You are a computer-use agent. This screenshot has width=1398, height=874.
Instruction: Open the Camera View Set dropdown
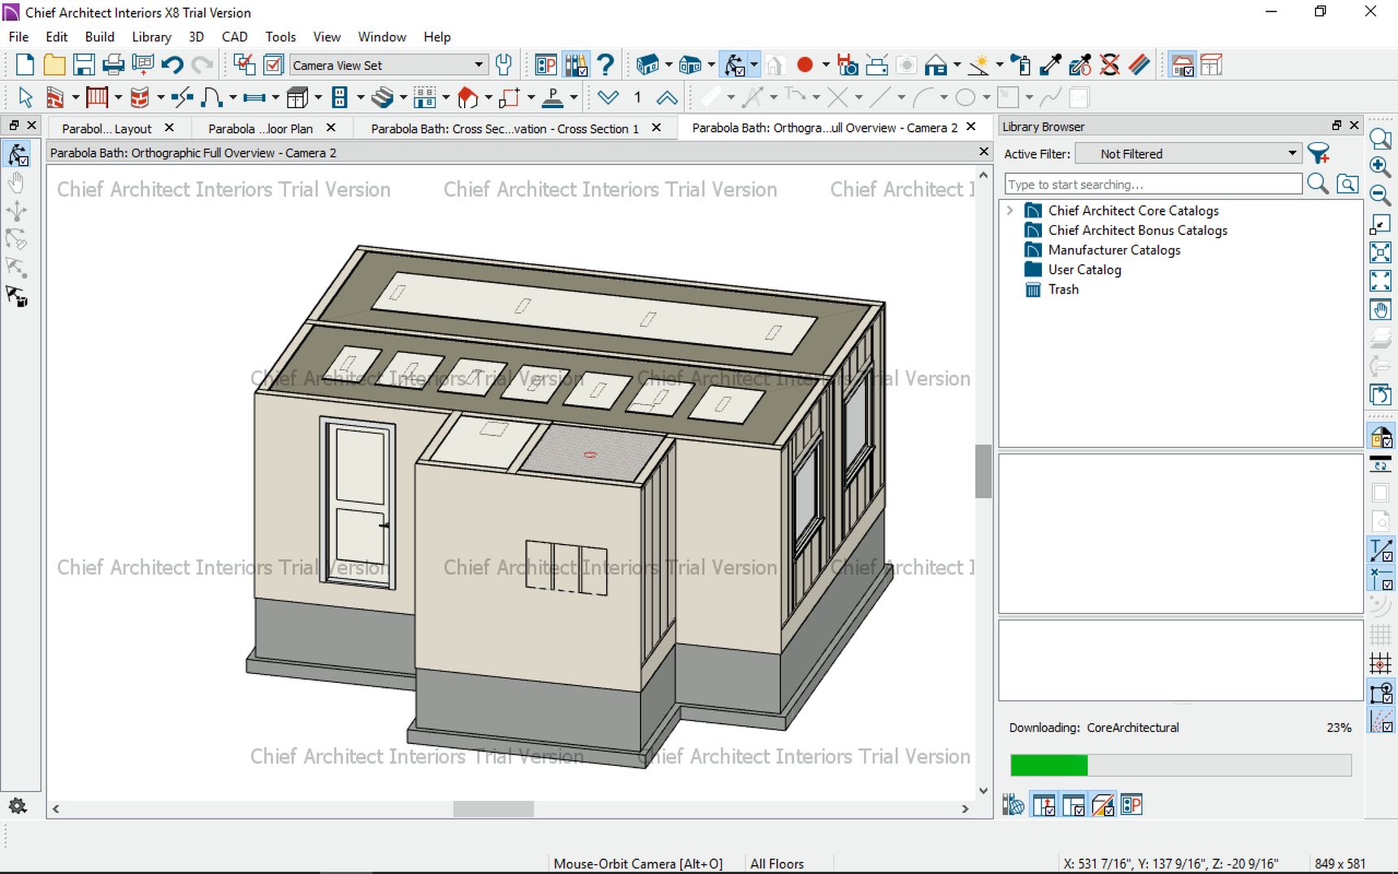389,65
